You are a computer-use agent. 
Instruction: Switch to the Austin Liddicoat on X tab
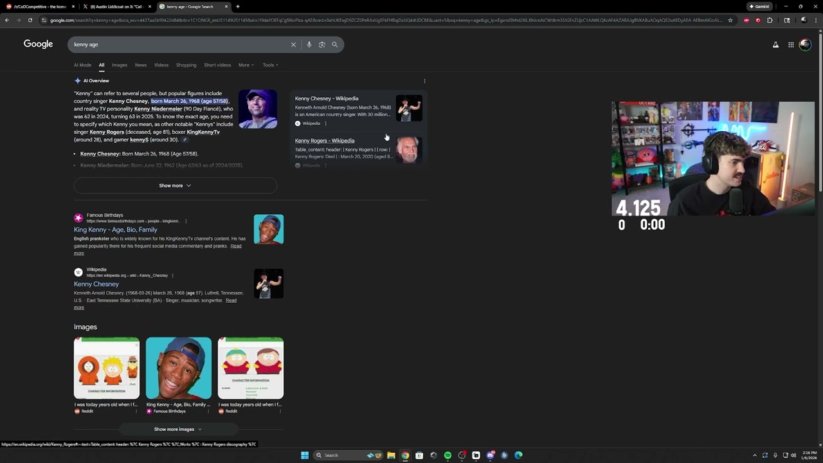[116, 6]
